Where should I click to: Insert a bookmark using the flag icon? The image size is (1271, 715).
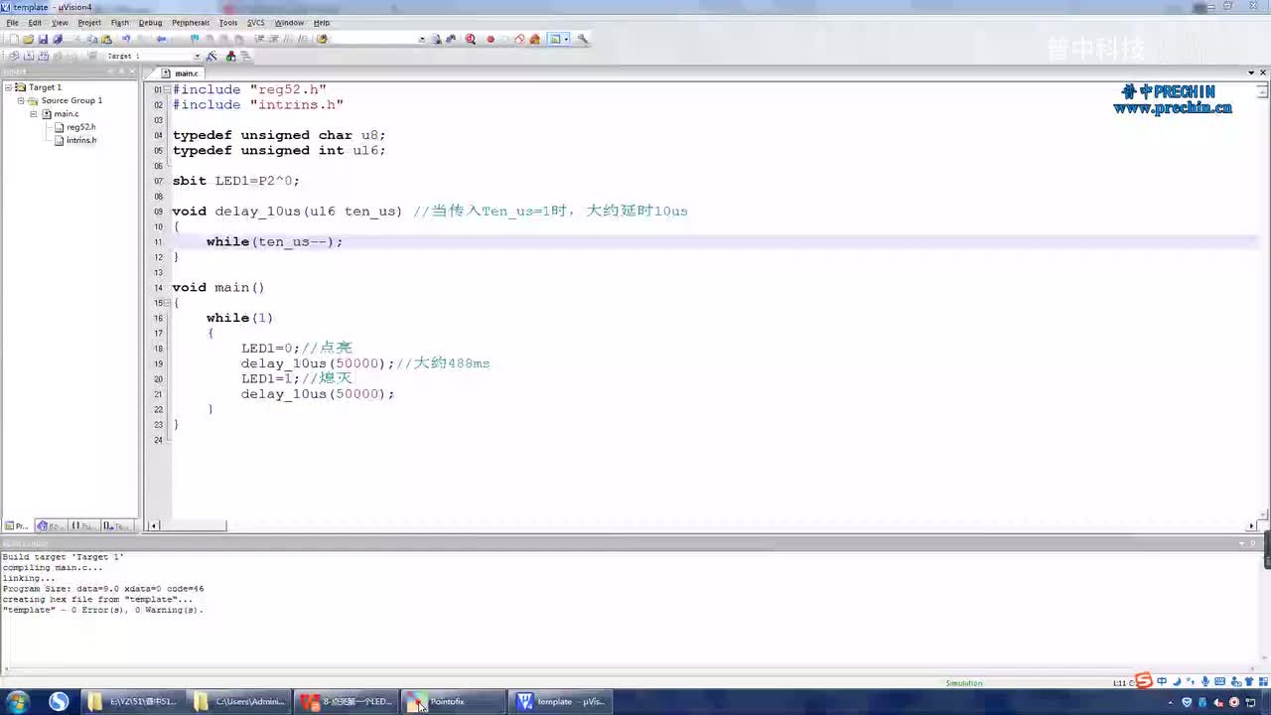[195, 39]
